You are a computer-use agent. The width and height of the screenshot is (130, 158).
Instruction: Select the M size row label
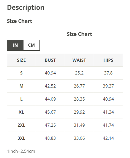(x=21, y=86)
